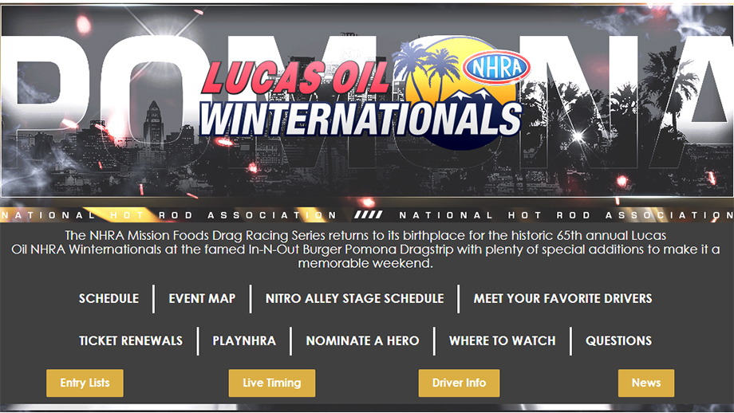Click the Pomona banner image
734x413 pixels.
(367, 100)
